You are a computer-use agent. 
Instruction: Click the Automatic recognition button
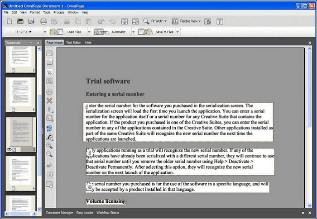click(113, 32)
